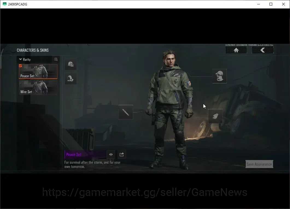The height and width of the screenshot is (209, 290).
Task: Select the Peace Set skin thumbnail
Action: click(38, 72)
